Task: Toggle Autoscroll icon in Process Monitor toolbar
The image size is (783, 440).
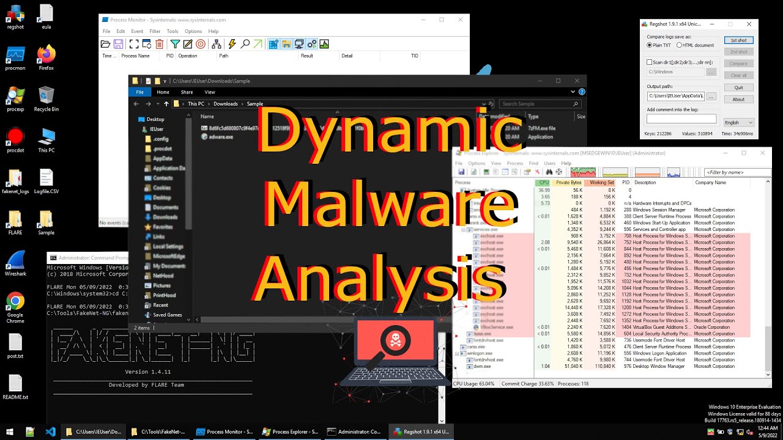Action: click(x=146, y=44)
